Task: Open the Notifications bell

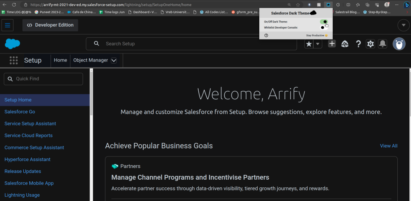Action: click(383, 44)
